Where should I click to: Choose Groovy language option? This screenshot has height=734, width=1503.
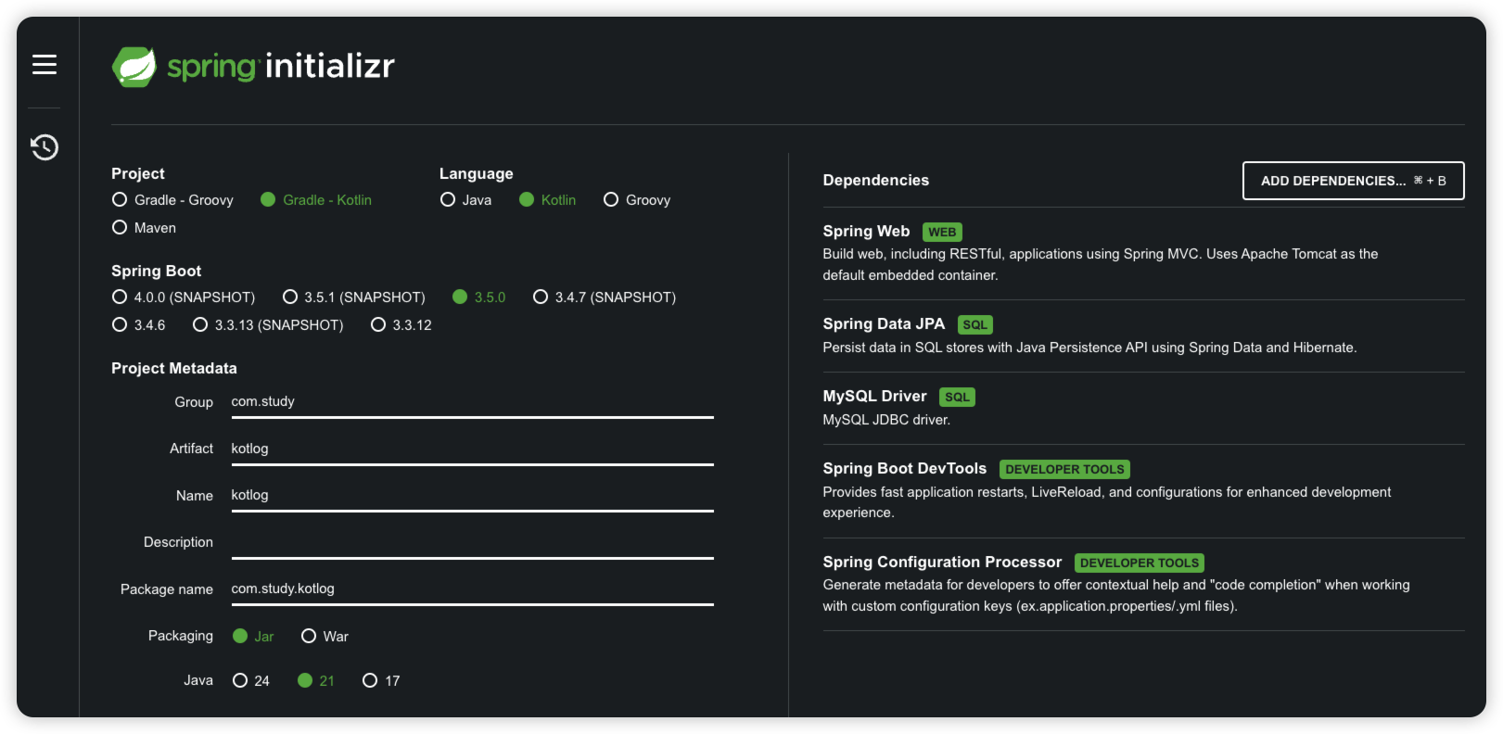pyautogui.click(x=637, y=200)
